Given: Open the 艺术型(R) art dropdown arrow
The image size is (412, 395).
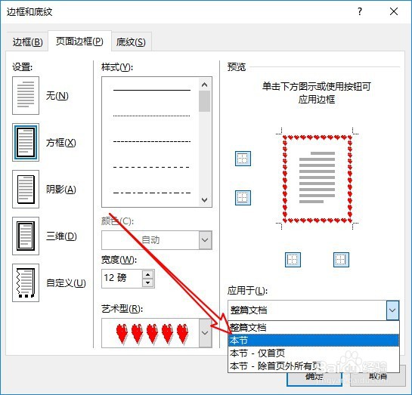Looking at the screenshot, I should click(x=205, y=333).
